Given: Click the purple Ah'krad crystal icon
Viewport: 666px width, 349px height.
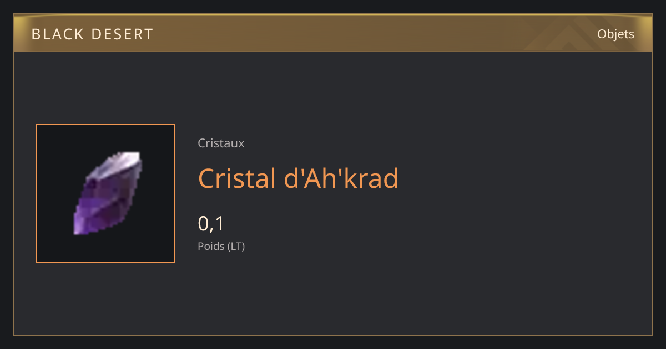Looking at the screenshot, I should (108, 192).
